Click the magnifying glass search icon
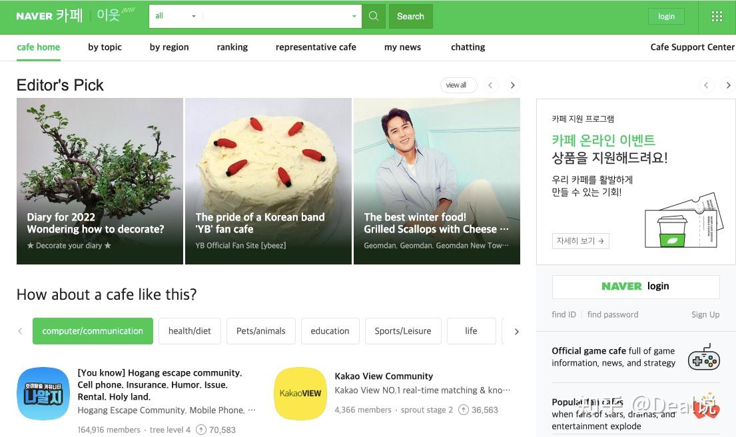736x437 pixels. pos(374,17)
